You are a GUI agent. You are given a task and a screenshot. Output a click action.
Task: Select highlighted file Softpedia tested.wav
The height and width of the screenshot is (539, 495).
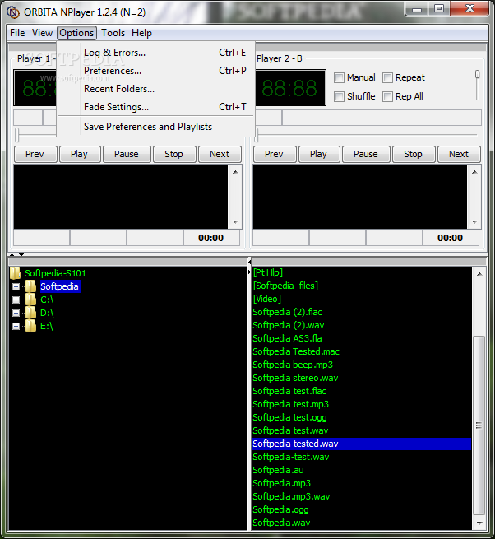362,444
